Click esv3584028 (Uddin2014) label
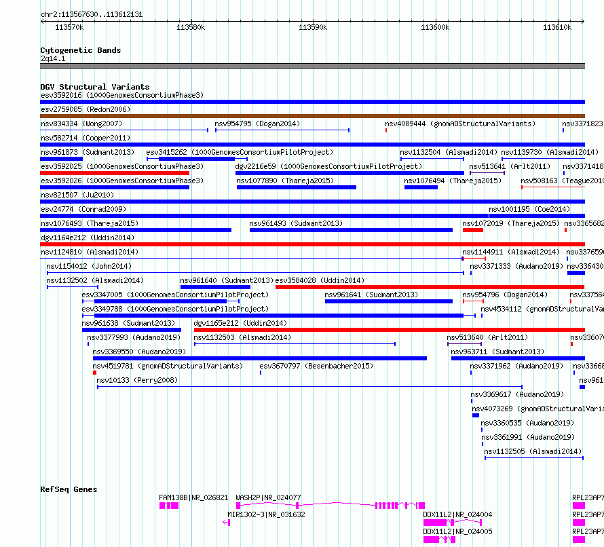Viewport: 604px width, 547px height. point(320,280)
